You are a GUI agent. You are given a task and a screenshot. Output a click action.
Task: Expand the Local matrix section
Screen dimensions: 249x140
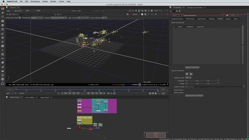coord(172,90)
